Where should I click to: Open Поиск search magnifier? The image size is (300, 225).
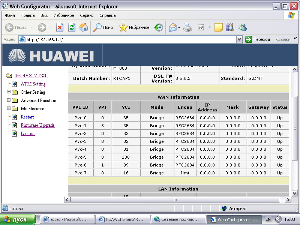pos(104,27)
